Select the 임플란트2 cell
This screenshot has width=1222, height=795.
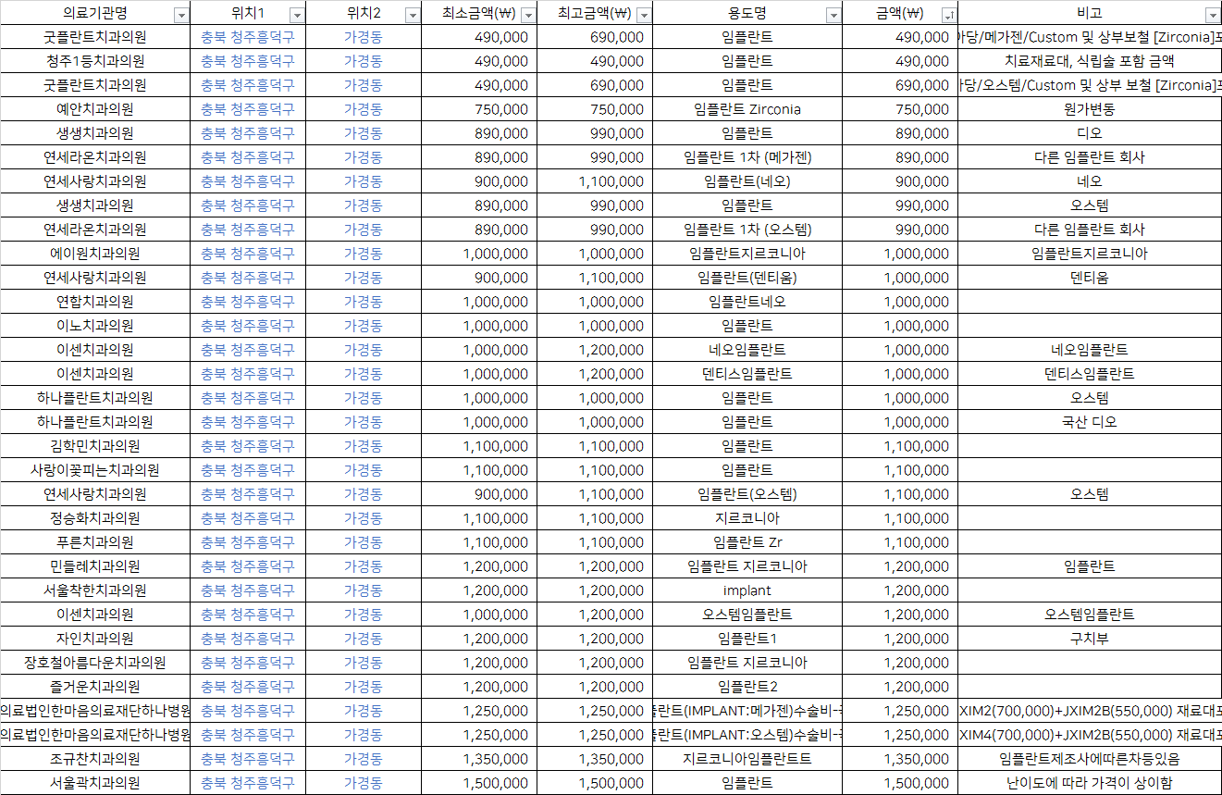pyautogui.click(x=747, y=687)
